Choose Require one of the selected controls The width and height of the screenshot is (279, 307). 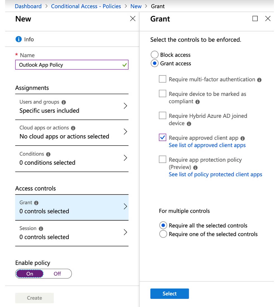pos(163,234)
